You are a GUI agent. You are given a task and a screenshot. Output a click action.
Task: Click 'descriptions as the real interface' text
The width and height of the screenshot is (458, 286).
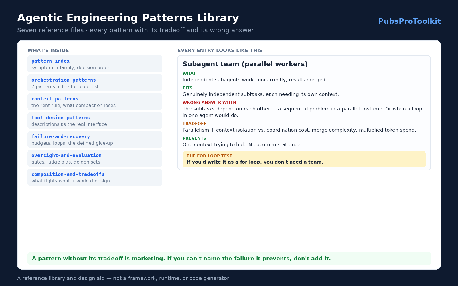69,124
